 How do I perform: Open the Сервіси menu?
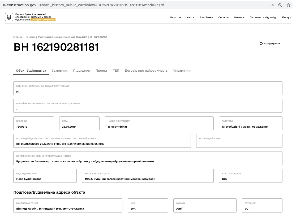224,17
